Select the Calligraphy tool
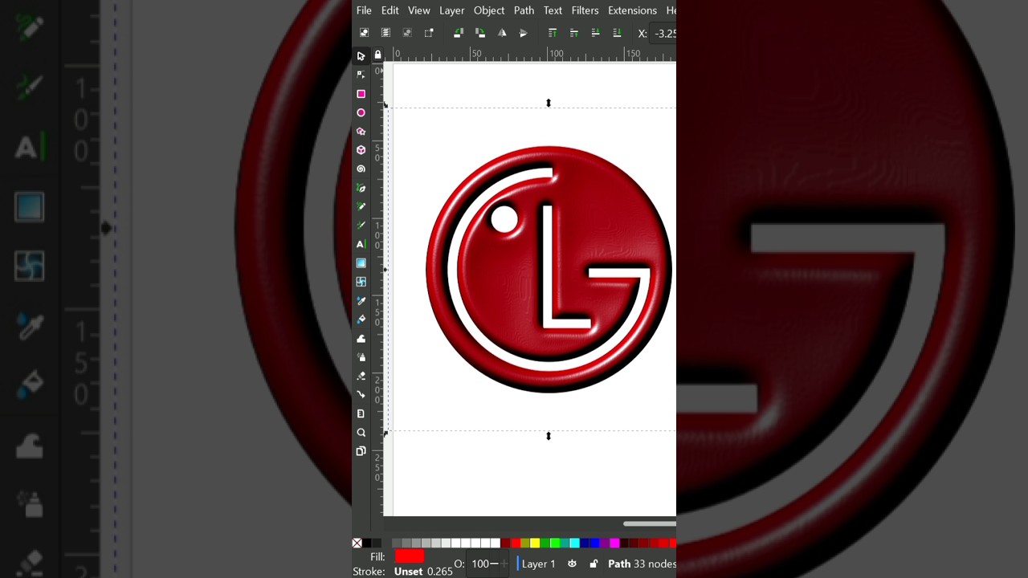This screenshot has height=578, width=1028. 361,226
